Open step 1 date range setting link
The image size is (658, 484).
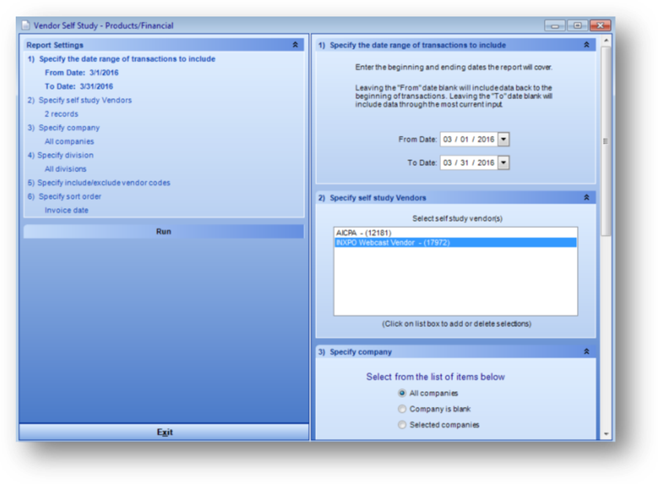coord(121,59)
